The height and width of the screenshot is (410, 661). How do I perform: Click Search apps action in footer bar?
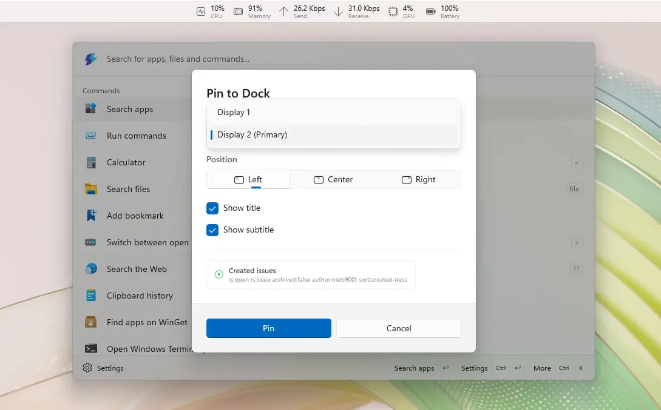click(x=422, y=368)
